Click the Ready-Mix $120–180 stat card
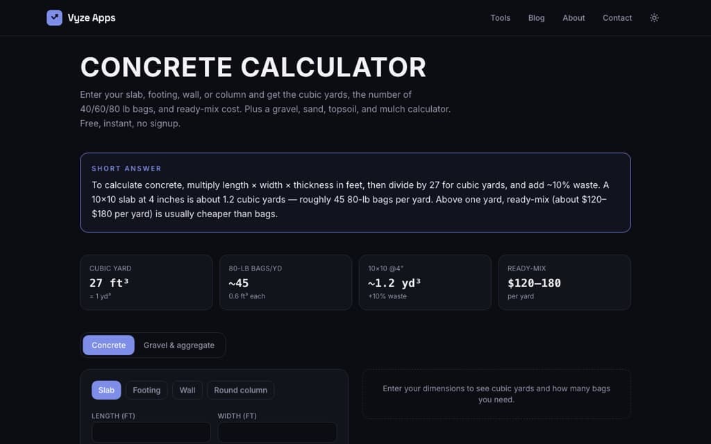711x444 pixels. point(564,282)
